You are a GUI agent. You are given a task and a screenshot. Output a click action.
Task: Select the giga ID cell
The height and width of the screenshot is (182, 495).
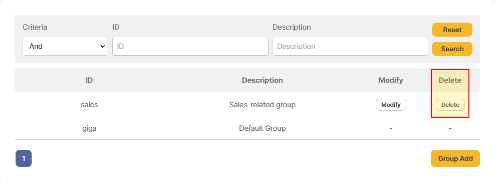click(89, 128)
